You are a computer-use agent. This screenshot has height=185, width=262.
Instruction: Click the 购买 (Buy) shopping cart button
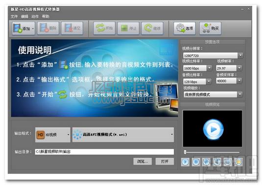tap(211, 28)
